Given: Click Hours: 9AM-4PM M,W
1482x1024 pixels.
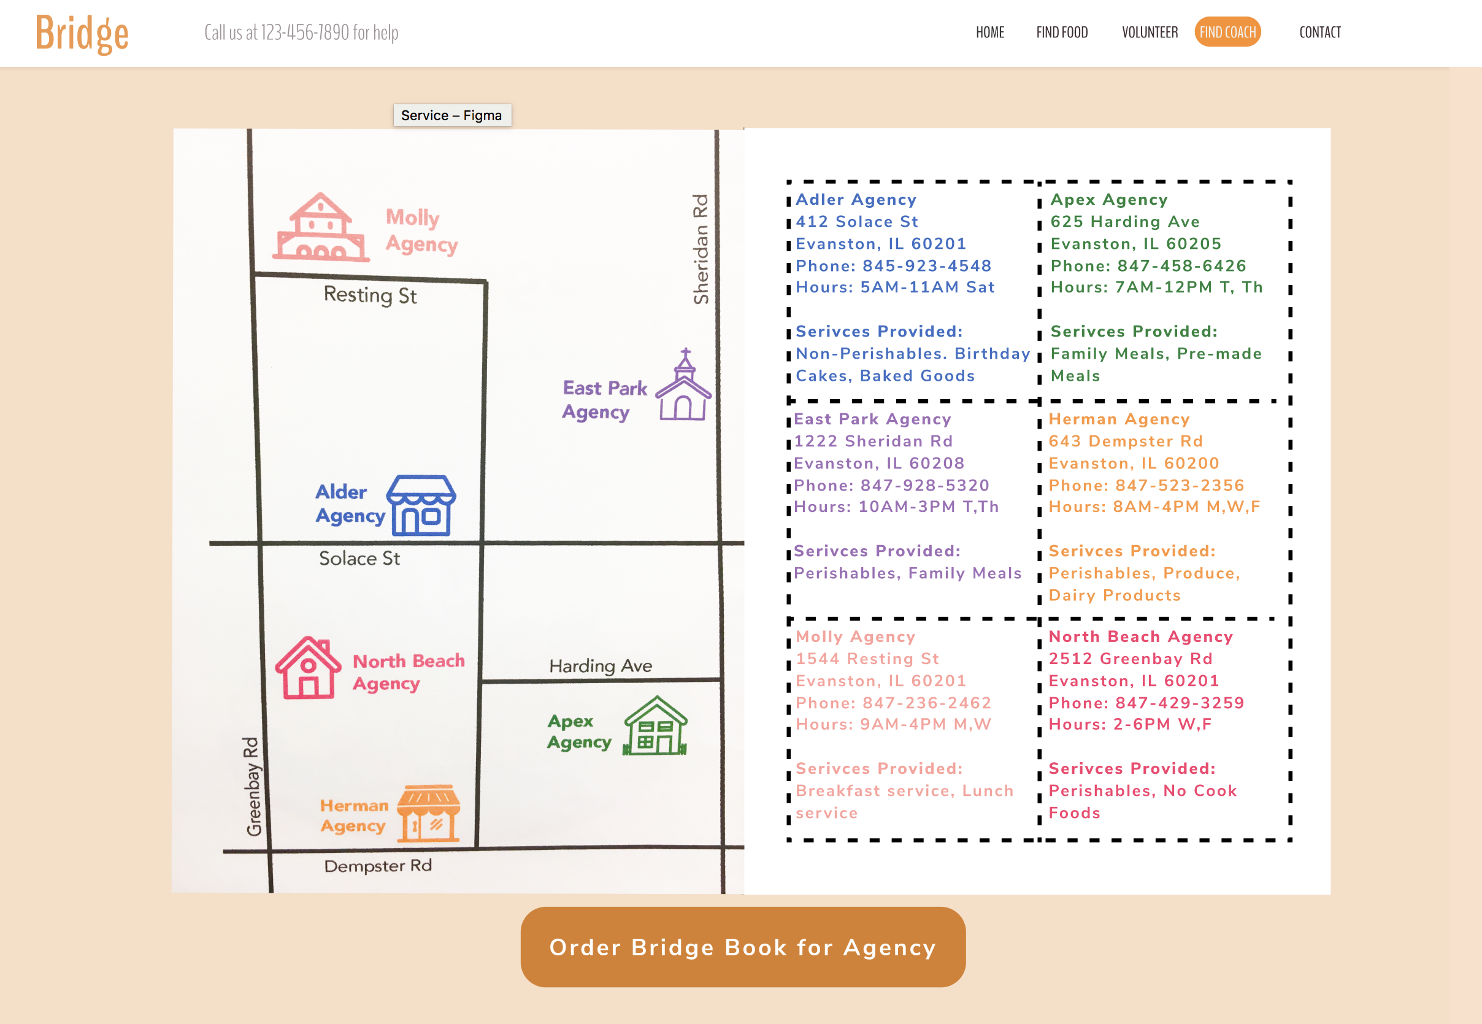Looking at the screenshot, I should click(x=894, y=724).
